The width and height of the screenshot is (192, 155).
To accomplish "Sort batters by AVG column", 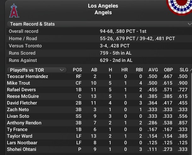I will tap(153, 70).
